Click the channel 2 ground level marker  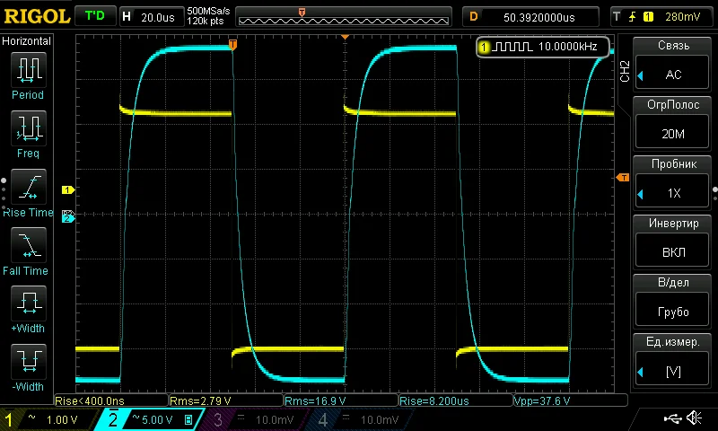(68, 218)
